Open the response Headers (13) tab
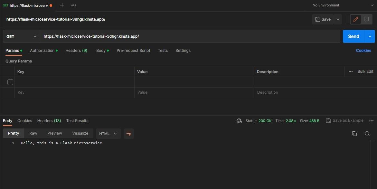Screen dimensions: 377x189 tap(49, 121)
